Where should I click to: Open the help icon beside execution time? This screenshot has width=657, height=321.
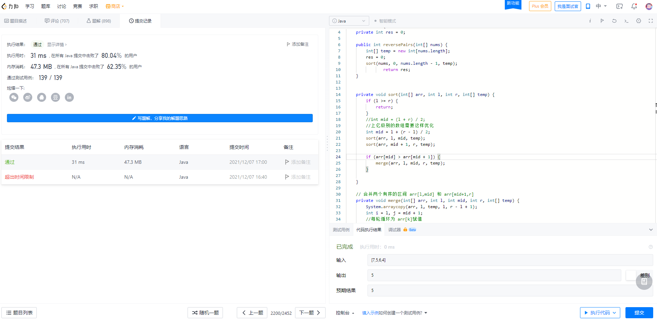coord(650,247)
